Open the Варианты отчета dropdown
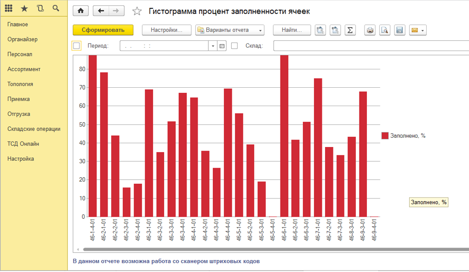Viewport: 469px width, 272px height. [x=230, y=30]
